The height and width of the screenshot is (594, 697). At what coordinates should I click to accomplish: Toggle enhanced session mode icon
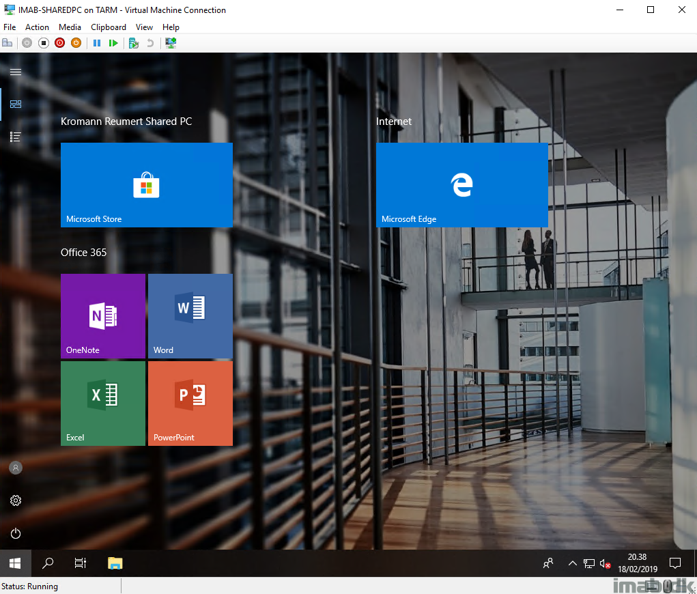coord(171,43)
